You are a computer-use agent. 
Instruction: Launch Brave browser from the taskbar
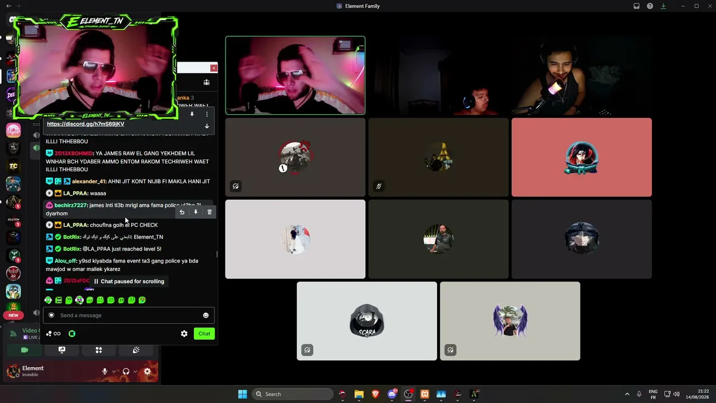[x=375, y=394]
